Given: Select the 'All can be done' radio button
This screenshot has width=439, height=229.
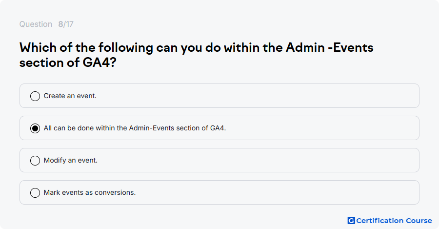Looking at the screenshot, I should [x=35, y=128].
